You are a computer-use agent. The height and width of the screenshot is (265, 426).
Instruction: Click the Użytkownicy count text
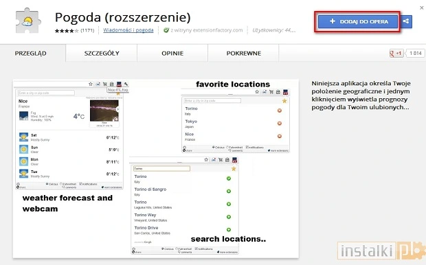pos(273,30)
